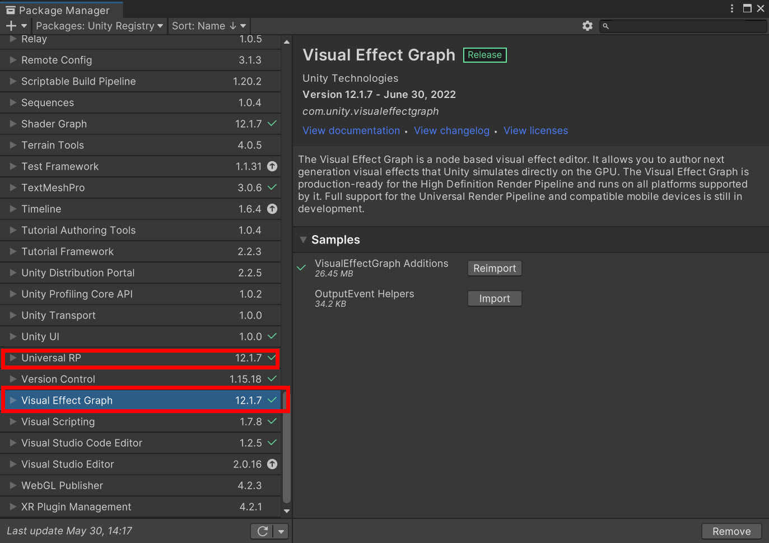This screenshot has height=543, width=769.
Task: Expand the Terrain Tools package versions
Action: tap(13, 145)
